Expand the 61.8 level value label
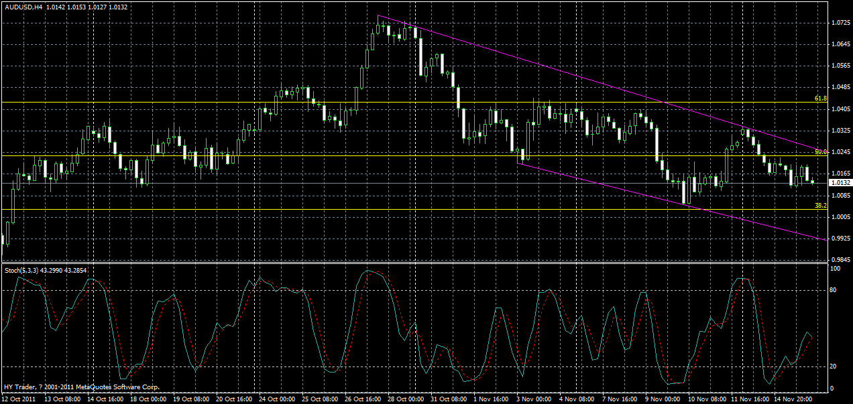 point(821,98)
